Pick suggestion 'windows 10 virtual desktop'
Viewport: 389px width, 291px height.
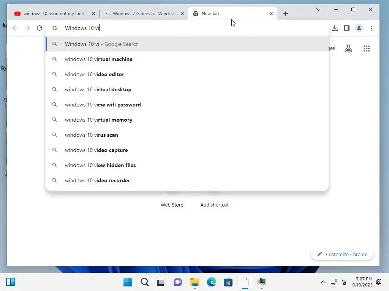click(x=187, y=89)
